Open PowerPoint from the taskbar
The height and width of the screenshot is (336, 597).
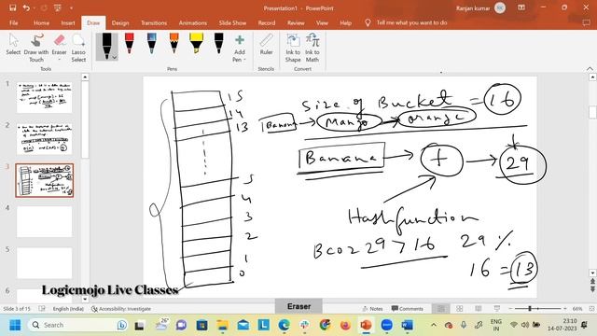(x=366, y=325)
